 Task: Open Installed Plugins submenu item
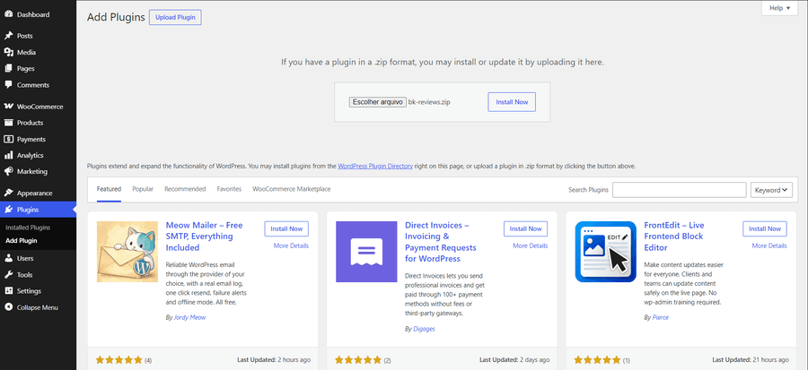[x=28, y=228]
